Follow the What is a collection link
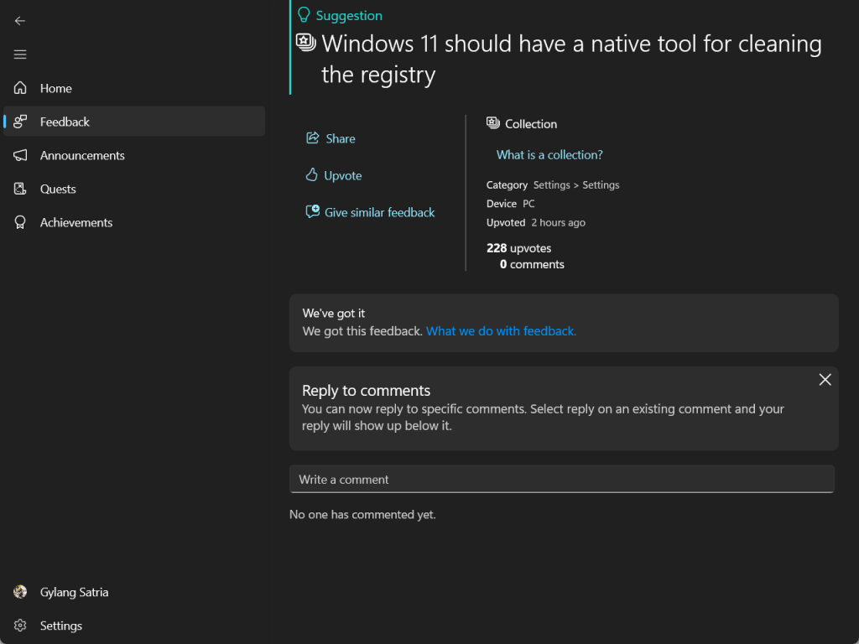 pos(549,155)
